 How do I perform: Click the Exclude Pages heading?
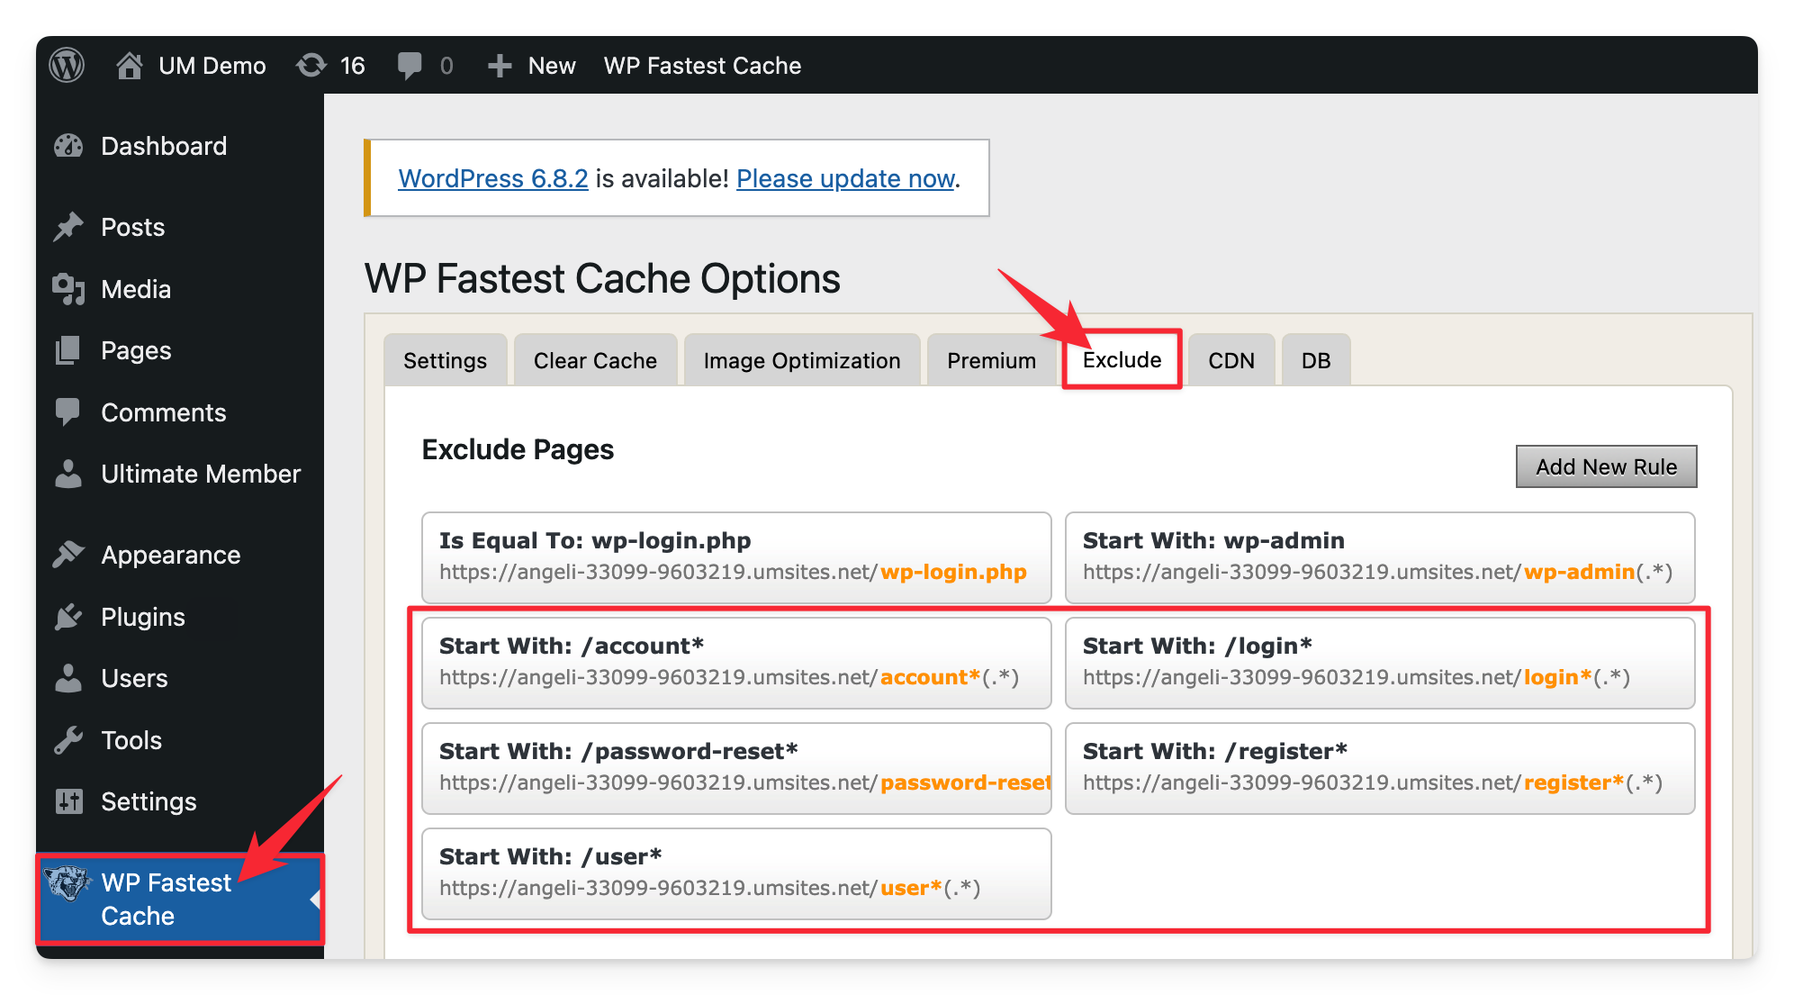(518, 449)
